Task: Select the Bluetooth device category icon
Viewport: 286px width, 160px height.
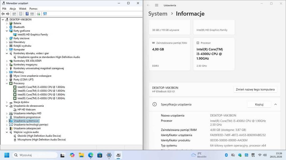Action: click(x=11, y=27)
